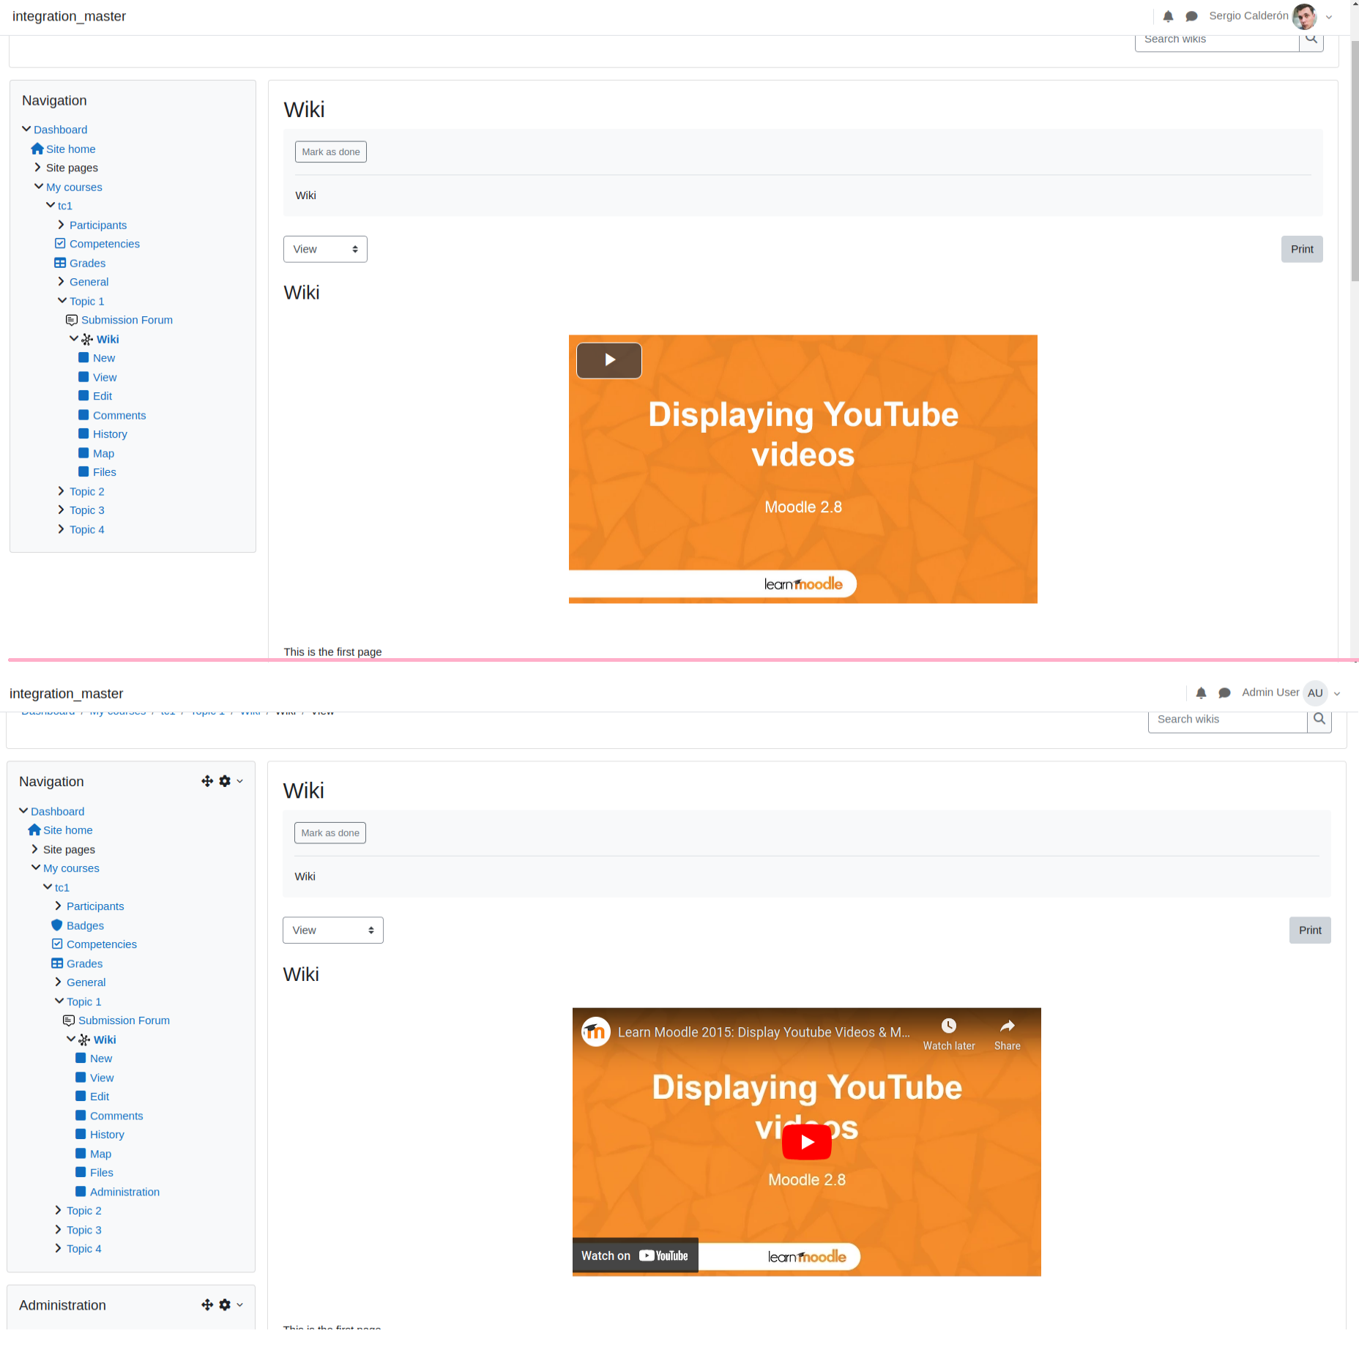Open the View dropdown in the lower wiki page
1359x1347 pixels.
[x=332, y=930]
